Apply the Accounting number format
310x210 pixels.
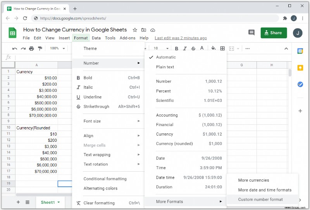click(x=186, y=115)
